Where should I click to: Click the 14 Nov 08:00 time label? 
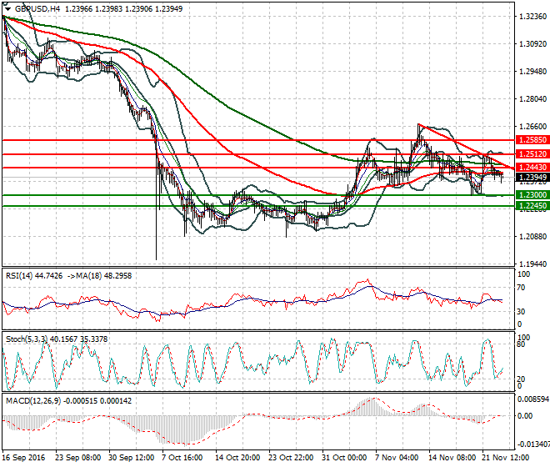[452, 458]
